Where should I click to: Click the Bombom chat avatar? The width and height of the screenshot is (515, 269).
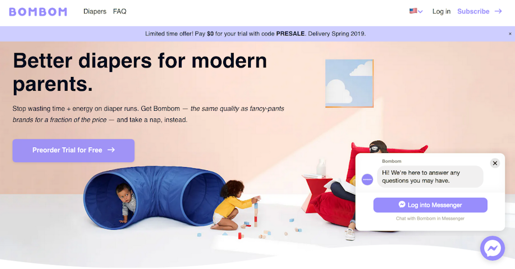(x=367, y=180)
